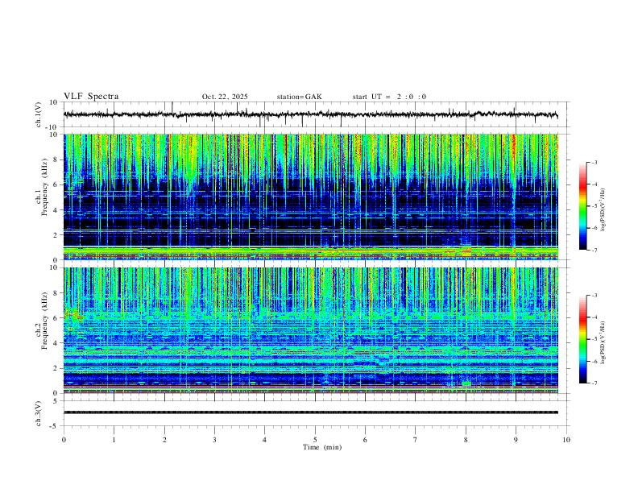This screenshot has width=638, height=493.
Task: Click the time axis tick label "7"
Action: click(416, 440)
